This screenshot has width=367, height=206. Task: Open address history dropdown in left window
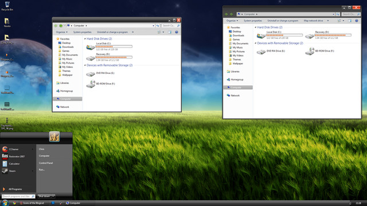[x=153, y=26]
